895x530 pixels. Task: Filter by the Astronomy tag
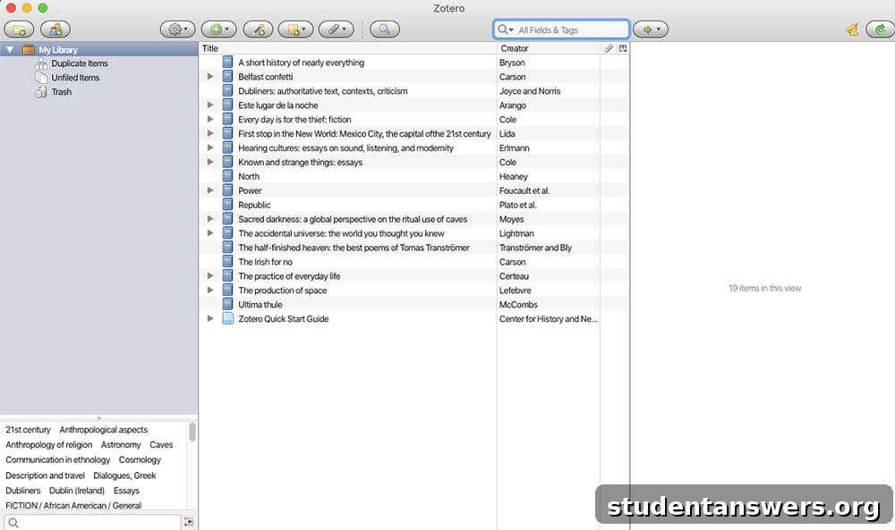pyautogui.click(x=121, y=444)
